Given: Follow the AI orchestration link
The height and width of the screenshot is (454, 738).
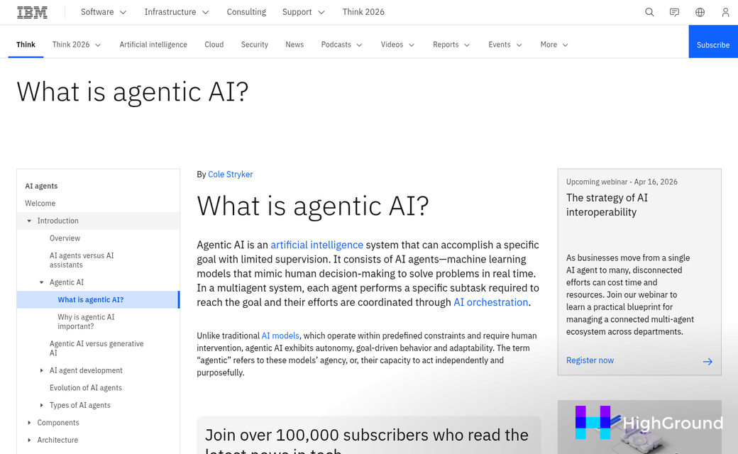Looking at the screenshot, I should click(x=490, y=302).
